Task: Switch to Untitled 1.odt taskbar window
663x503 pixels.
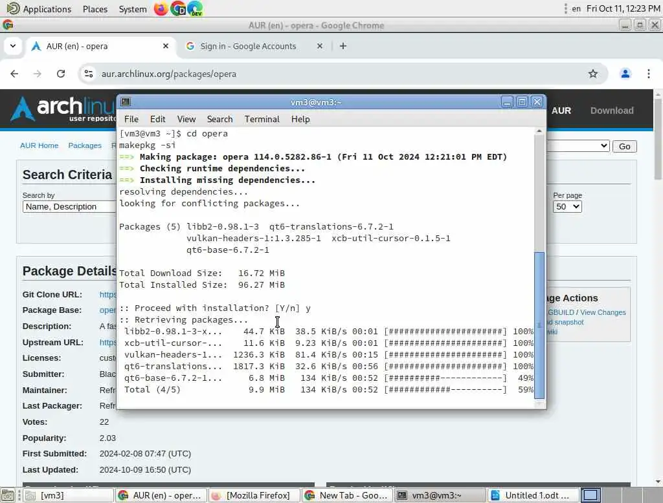Action: (x=533, y=495)
